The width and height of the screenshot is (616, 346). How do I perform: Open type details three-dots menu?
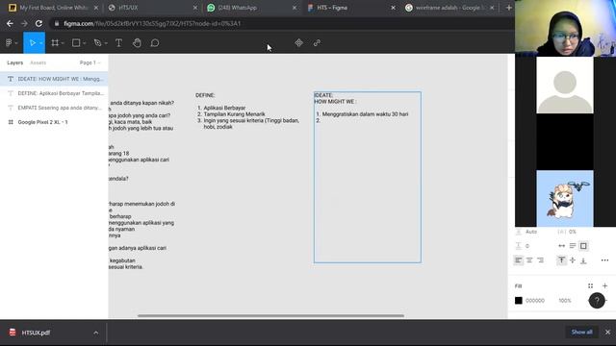(604, 260)
